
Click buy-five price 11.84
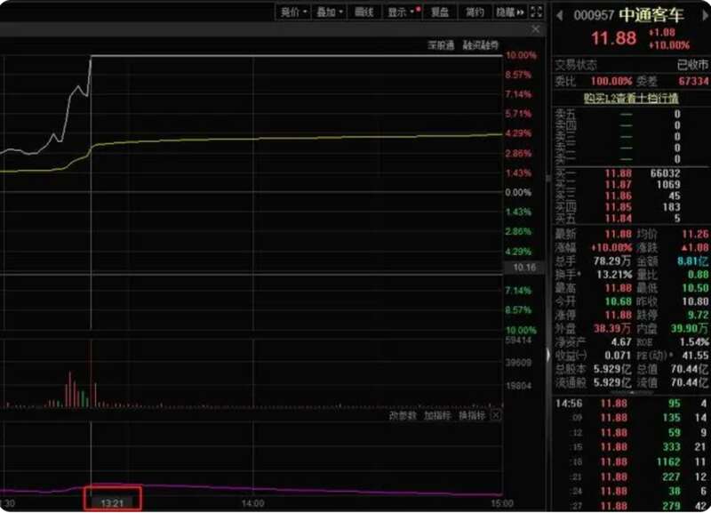[x=618, y=219]
